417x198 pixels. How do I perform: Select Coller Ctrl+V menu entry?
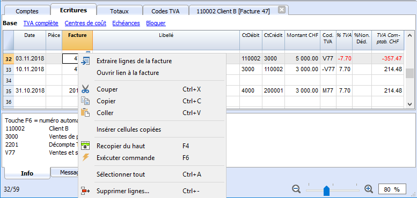(152, 113)
